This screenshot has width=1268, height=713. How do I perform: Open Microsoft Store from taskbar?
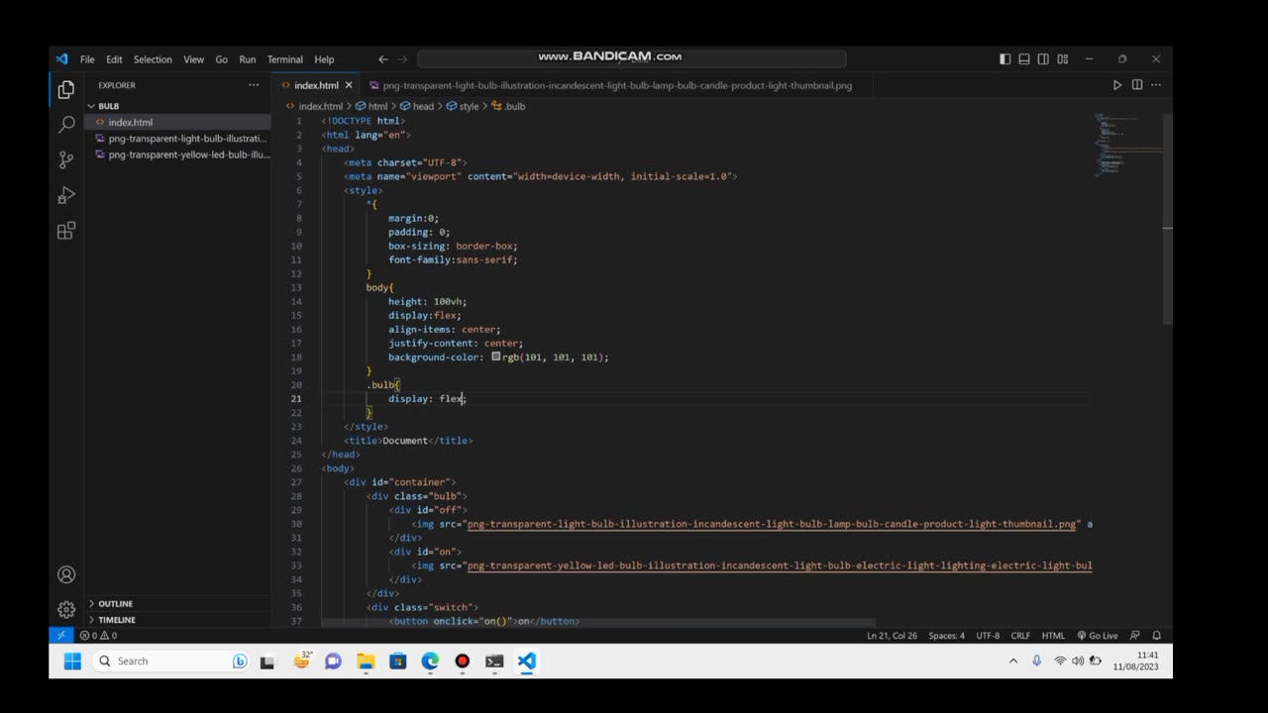(398, 662)
